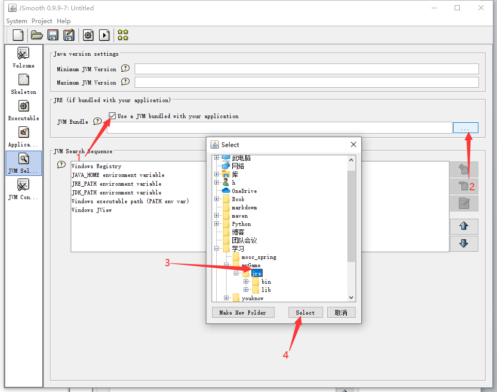This screenshot has height=392, width=497.
Task: Save the project with the floppy icon
Action: coord(53,35)
